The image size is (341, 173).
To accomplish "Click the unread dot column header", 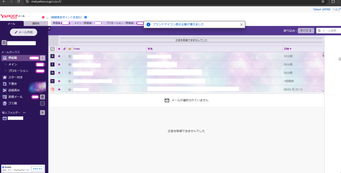I will (x=59, y=49).
